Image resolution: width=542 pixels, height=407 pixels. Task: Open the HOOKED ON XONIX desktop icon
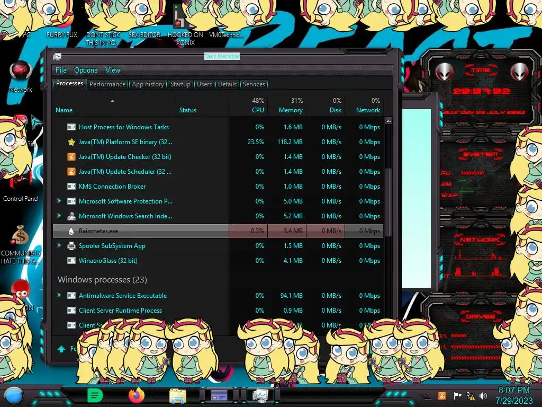[x=185, y=26]
